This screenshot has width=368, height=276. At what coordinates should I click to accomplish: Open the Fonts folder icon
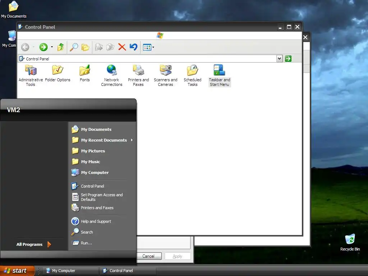pyautogui.click(x=84, y=73)
